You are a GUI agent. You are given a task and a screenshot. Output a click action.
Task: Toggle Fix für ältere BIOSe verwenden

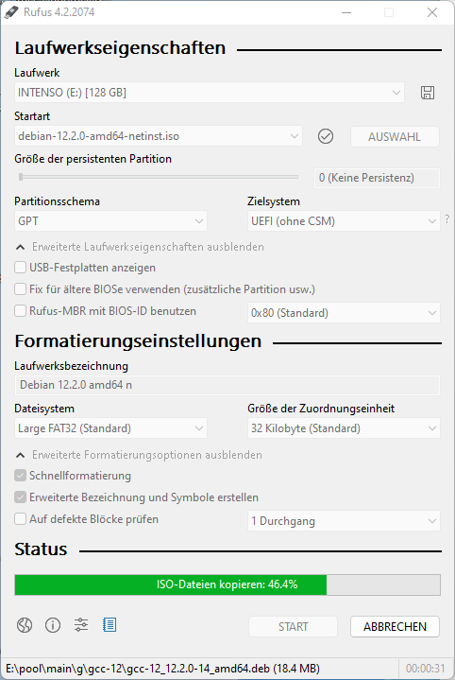pyautogui.click(x=21, y=288)
